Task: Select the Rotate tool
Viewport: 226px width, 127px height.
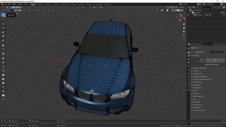Action: pos(3,28)
